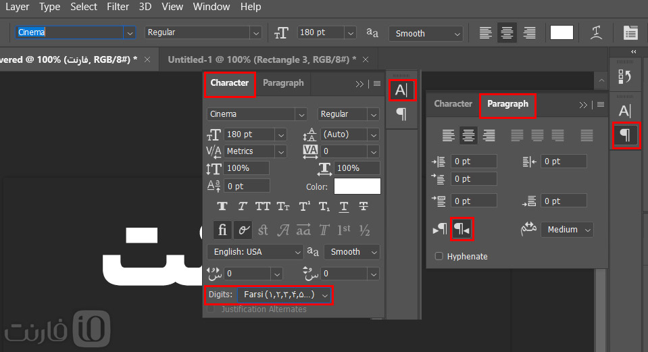
Task: Select Character tab in left panel
Action: [229, 83]
